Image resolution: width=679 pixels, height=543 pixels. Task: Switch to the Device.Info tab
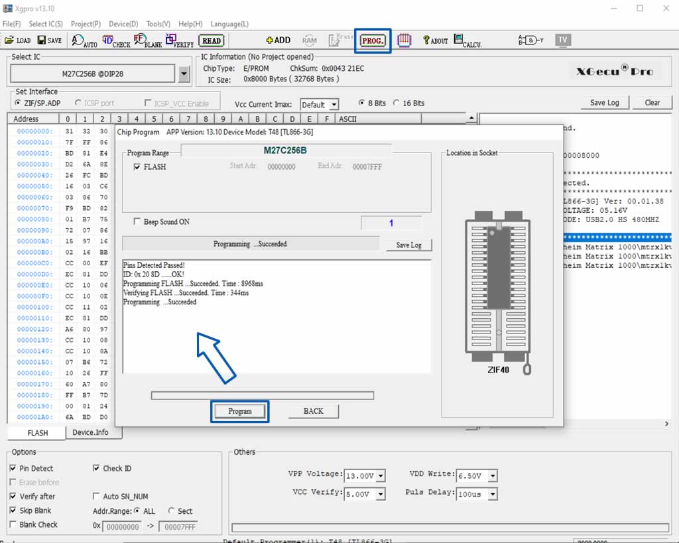click(x=90, y=432)
